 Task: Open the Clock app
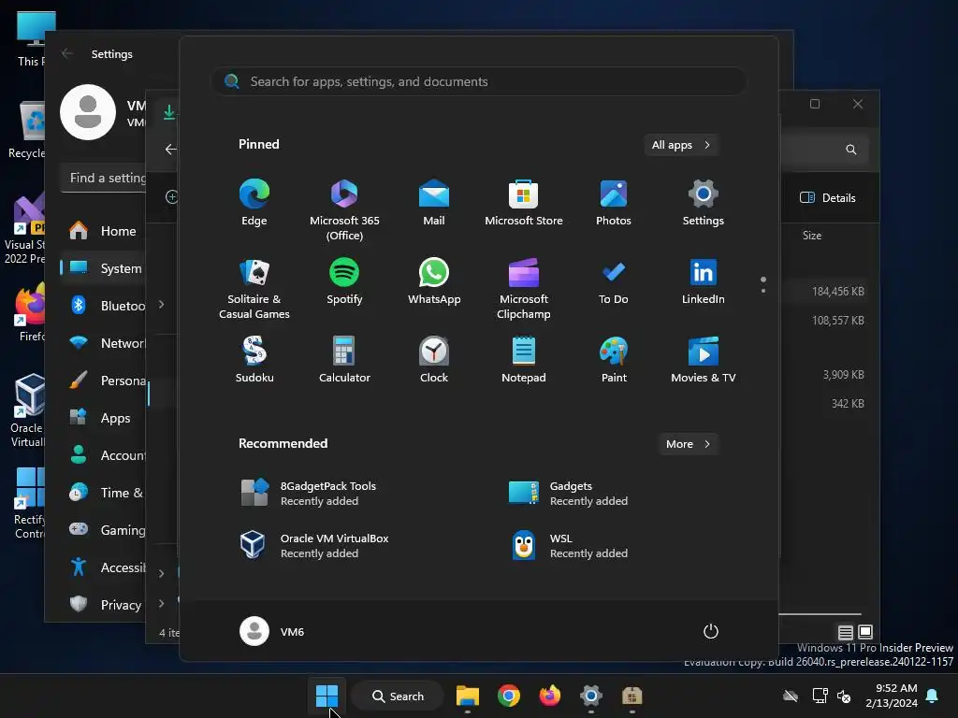(x=434, y=360)
